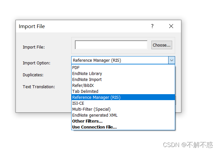
Task: Choose highlighted Reference Manager (RIS) list entry
Action: (x=123, y=97)
